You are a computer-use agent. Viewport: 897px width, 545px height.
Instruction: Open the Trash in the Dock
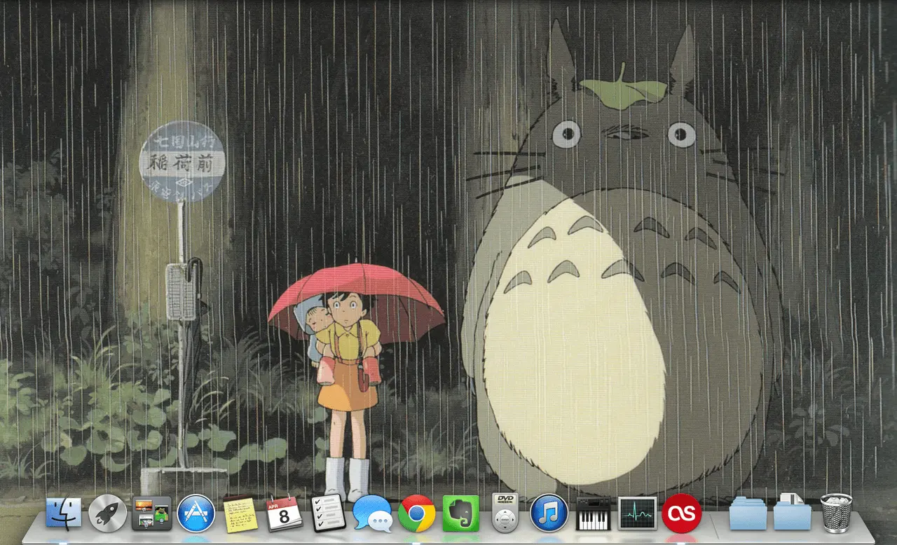(x=837, y=513)
